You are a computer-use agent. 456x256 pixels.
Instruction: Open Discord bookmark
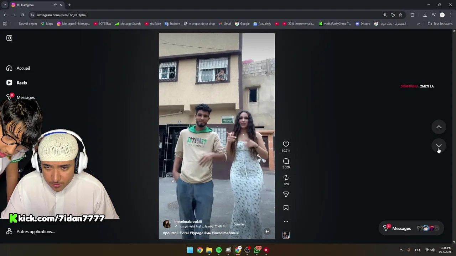coord(363,24)
